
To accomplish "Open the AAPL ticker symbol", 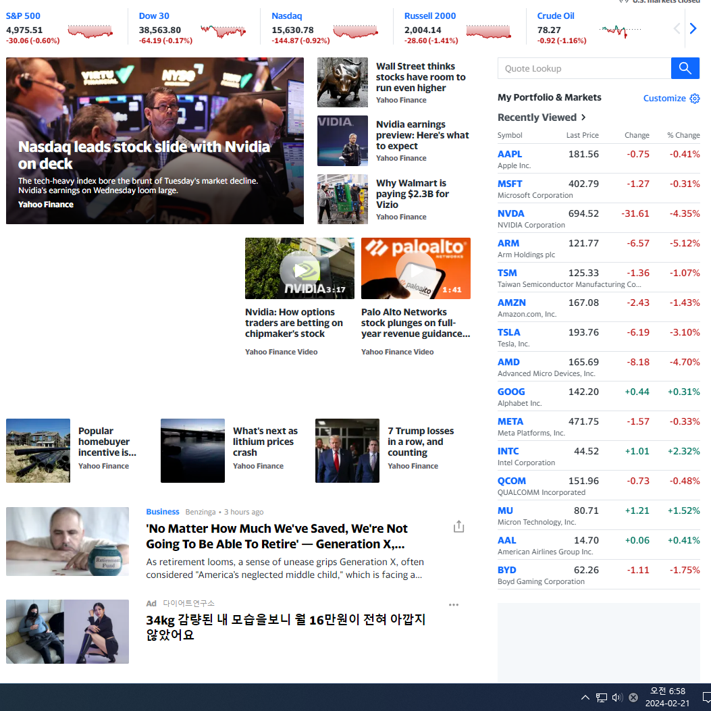I will pyautogui.click(x=510, y=154).
